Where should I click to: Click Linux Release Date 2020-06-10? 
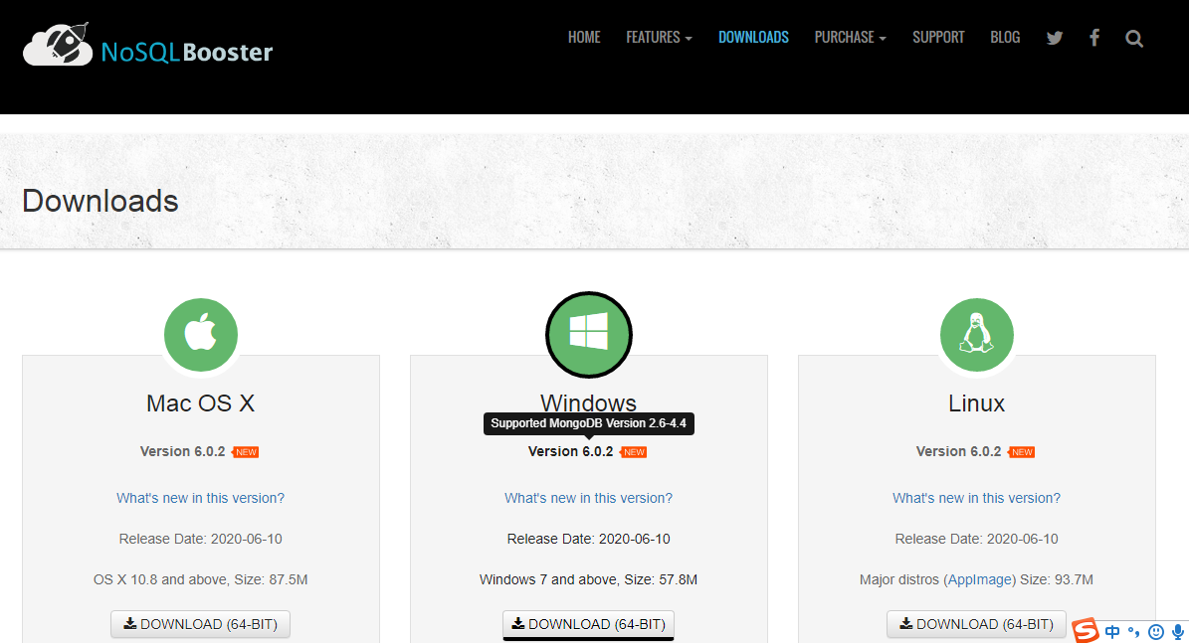[977, 539]
